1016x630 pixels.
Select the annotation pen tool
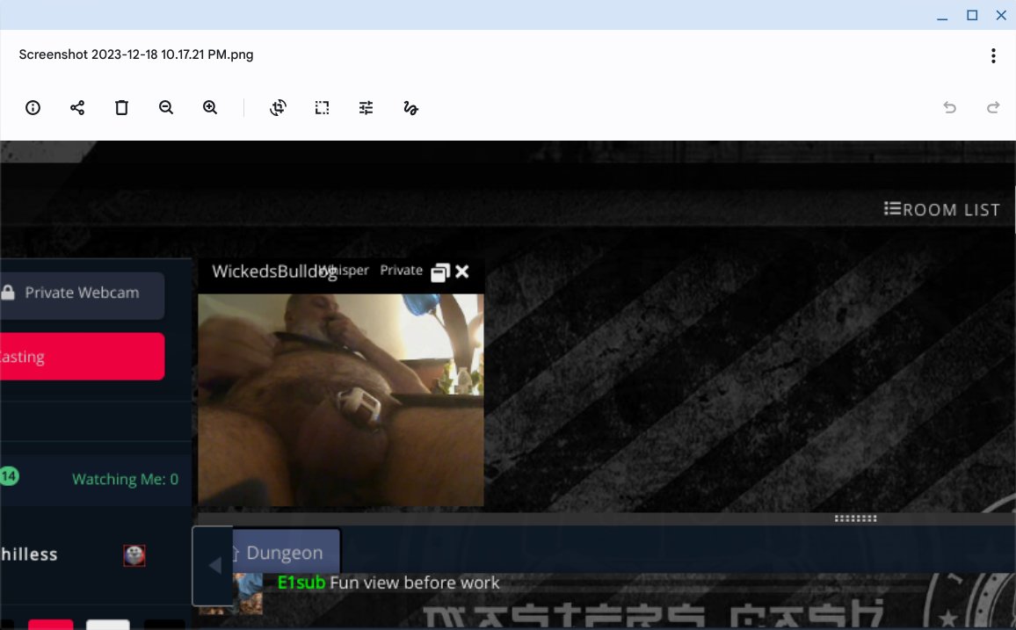(x=410, y=107)
